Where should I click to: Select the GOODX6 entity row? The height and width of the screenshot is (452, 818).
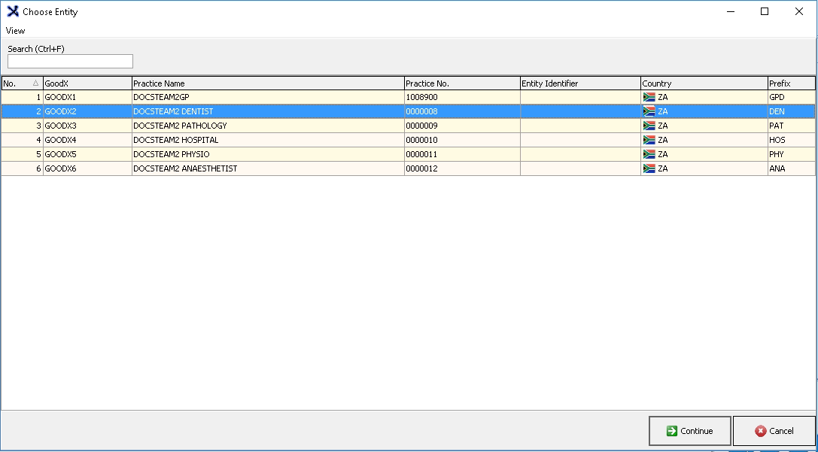coord(87,168)
